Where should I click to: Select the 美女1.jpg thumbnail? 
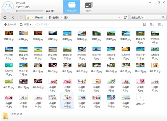click(38, 65)
